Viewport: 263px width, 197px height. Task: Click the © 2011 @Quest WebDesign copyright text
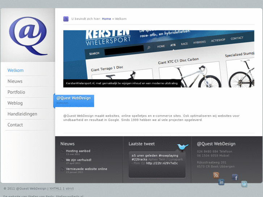[x=25, y=189]
